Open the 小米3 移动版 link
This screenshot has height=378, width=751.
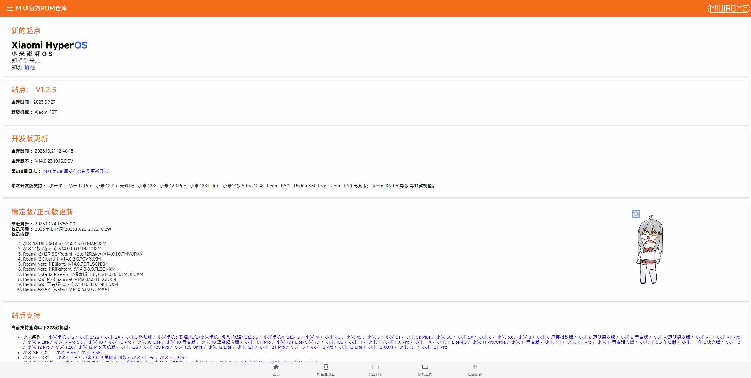click(x=139, y=337)
